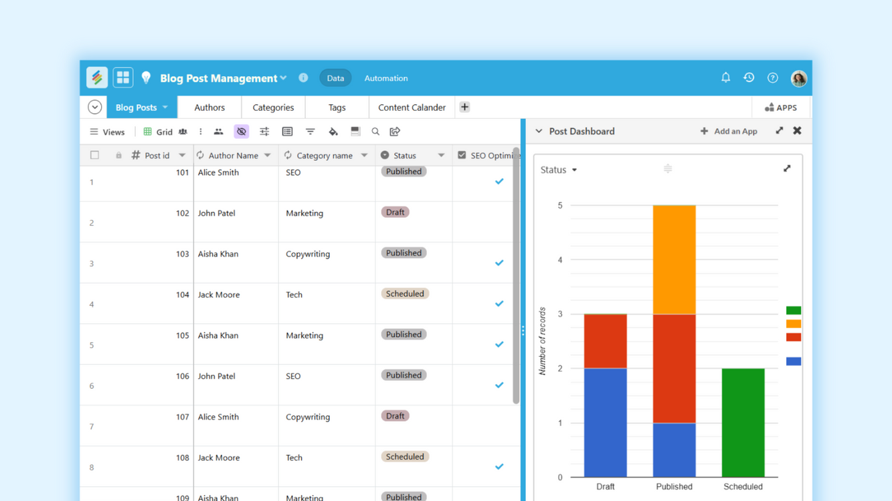Switch to the Data section

click(x=335, y=78)
